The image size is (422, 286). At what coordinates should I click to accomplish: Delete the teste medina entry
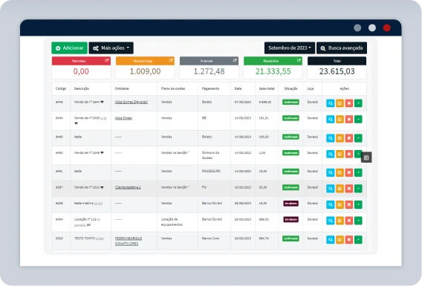pyautogui.click(x=348, y=204)
